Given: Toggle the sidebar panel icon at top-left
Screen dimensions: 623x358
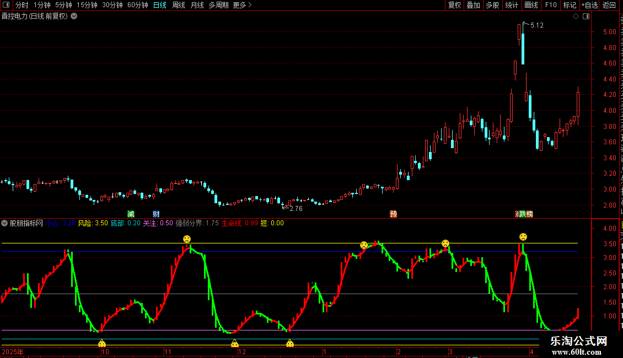Looking at the screenshot, I should click(6, 5).
